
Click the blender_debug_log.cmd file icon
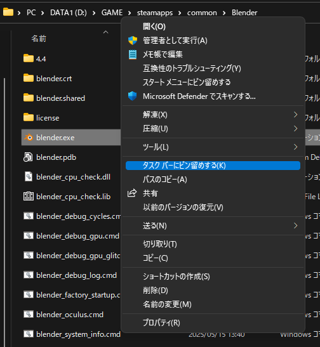tap(29, 275)
